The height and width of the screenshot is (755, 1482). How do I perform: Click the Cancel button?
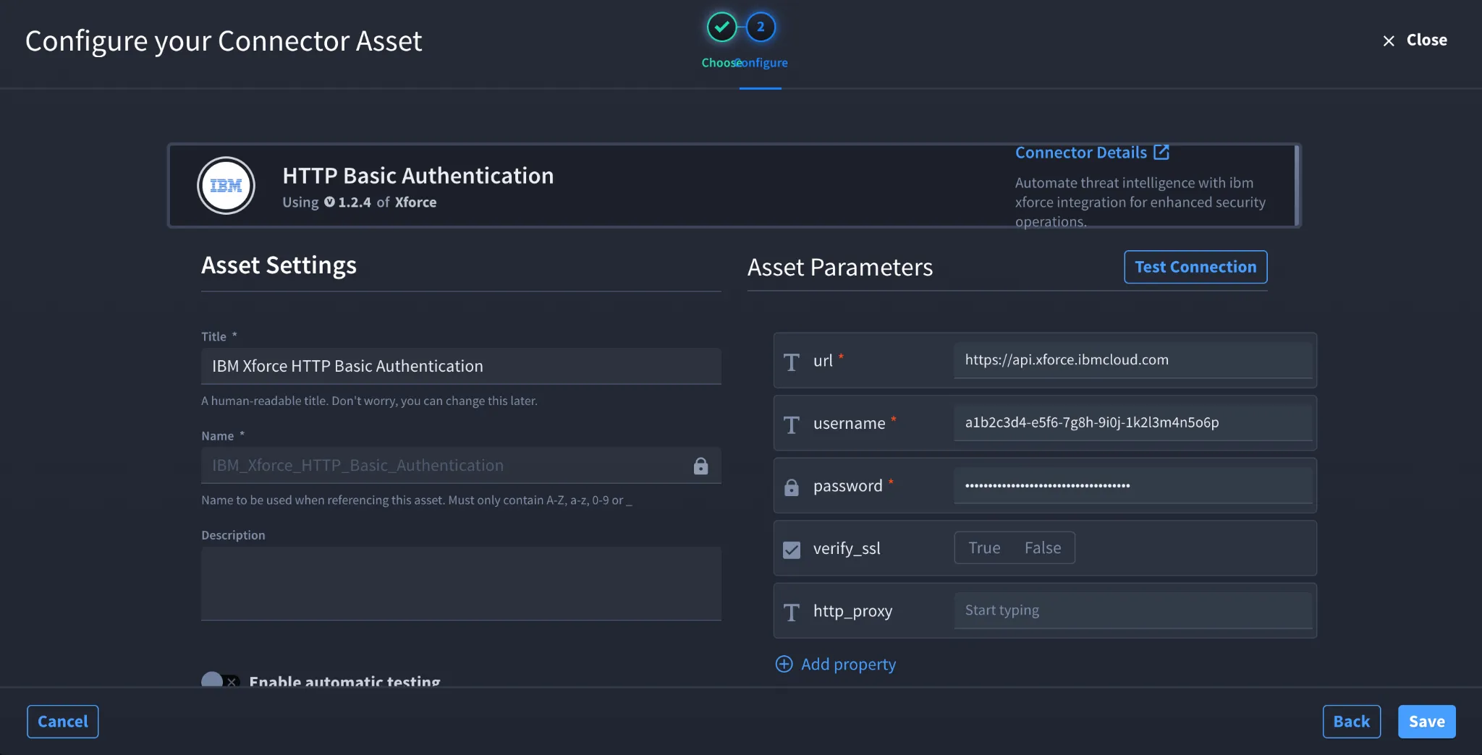point(63,722)
